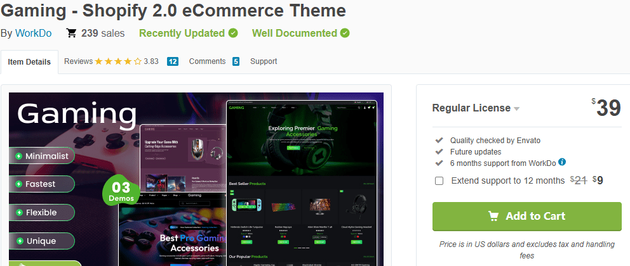Click the Well Documented label

pos(295,33)
